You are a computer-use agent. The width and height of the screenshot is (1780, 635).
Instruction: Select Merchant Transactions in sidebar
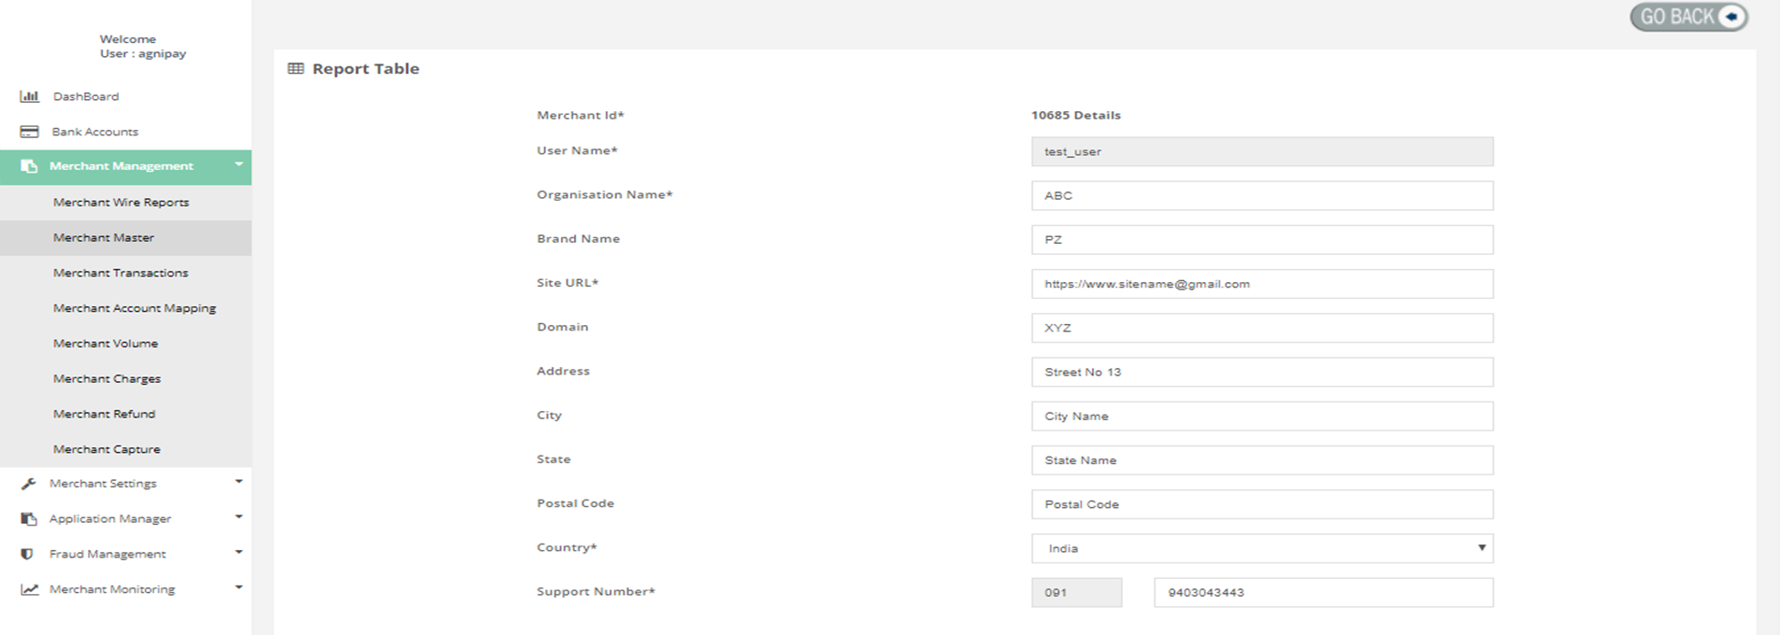[x=121, y=273]
